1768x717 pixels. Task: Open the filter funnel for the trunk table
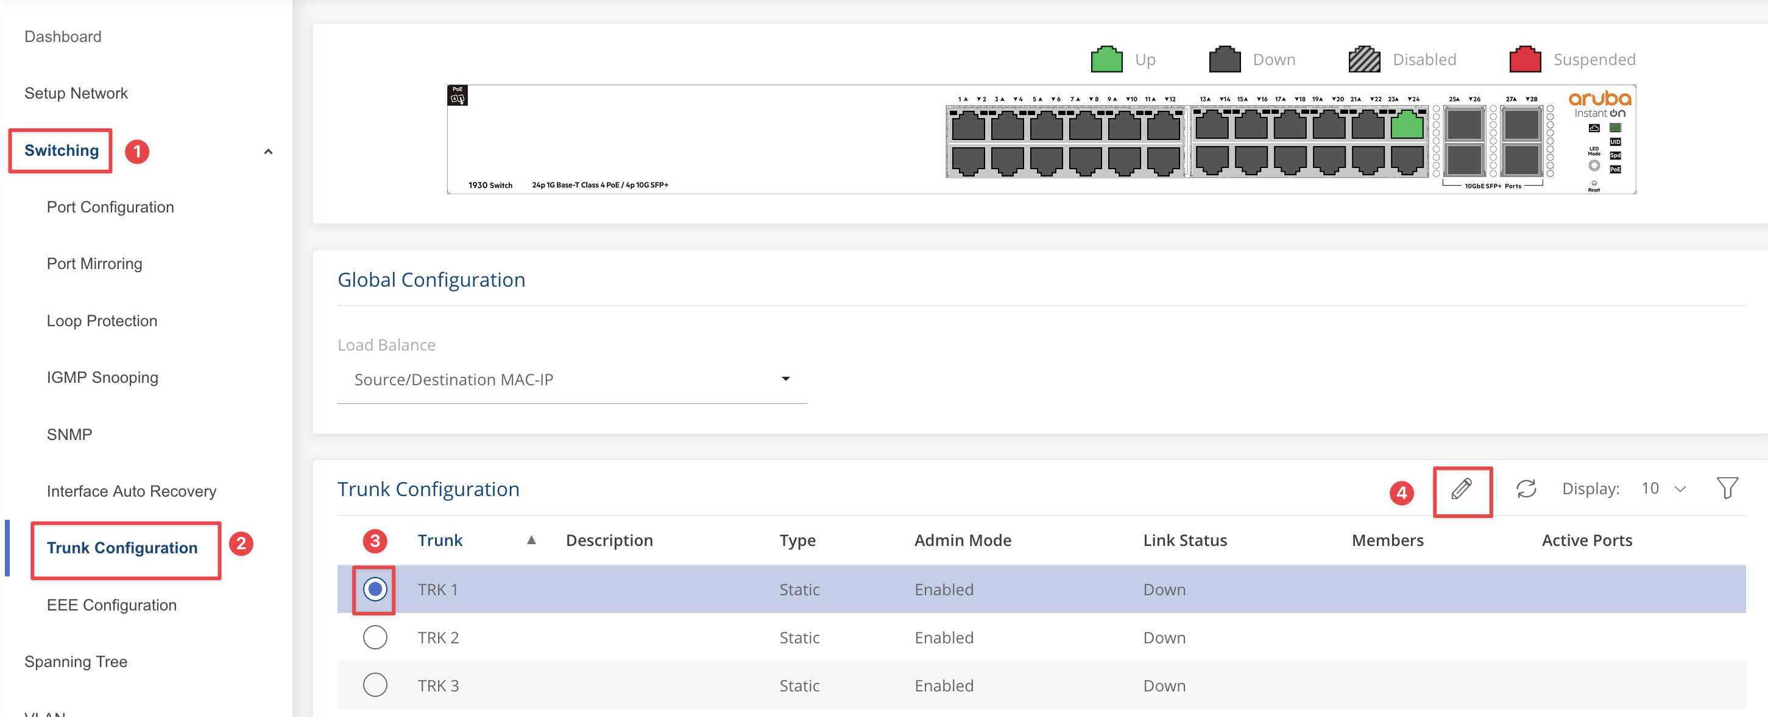[1727, 488]
